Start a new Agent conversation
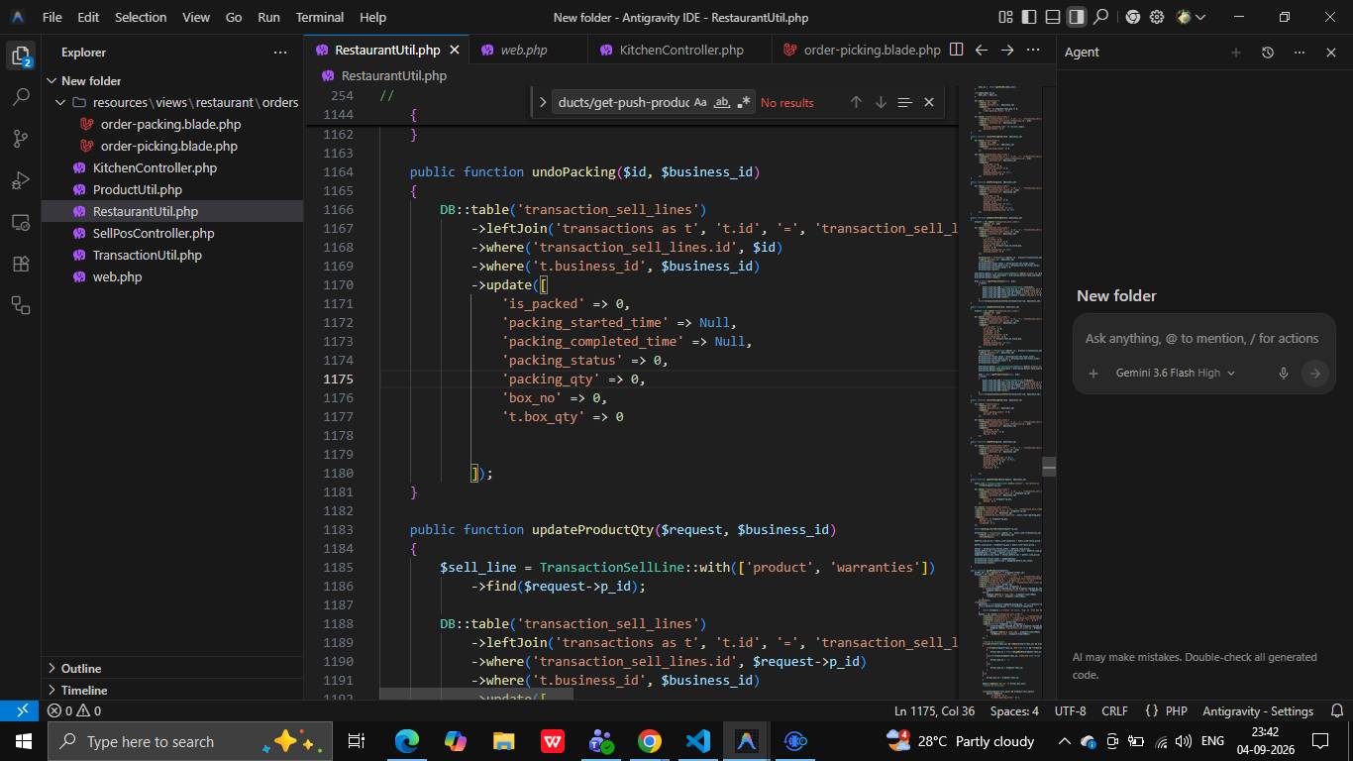Image resolution: width=1353 pixels, height=761 pixels. [x=1235, y=53]
